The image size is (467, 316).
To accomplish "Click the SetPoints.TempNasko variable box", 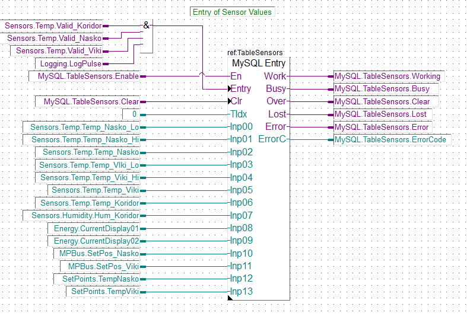I will point(97,279).
